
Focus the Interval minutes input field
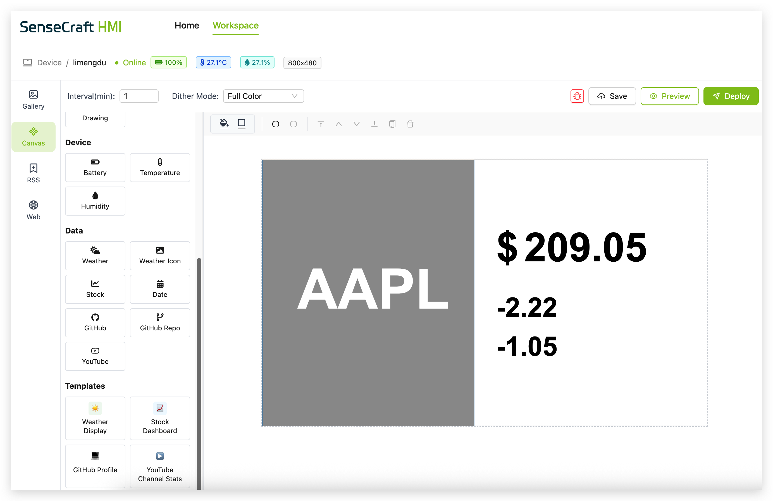[x=139, y=96]
